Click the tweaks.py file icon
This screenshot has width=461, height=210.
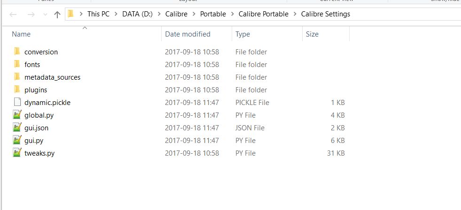[x=17, y=153]
